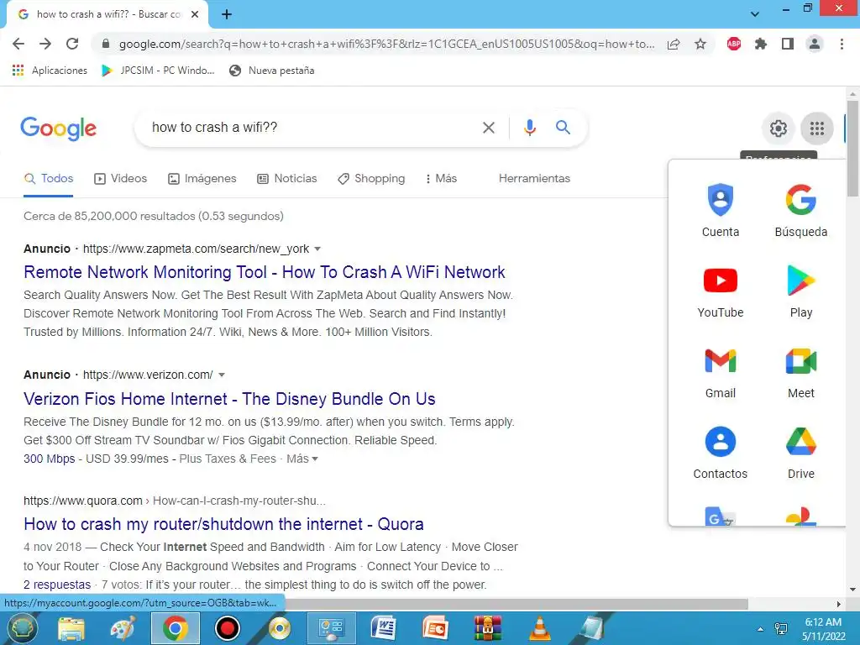Open File Explorer from the taskbar
860x645 pixels.
pyautogui.click(x=71, y=628)
